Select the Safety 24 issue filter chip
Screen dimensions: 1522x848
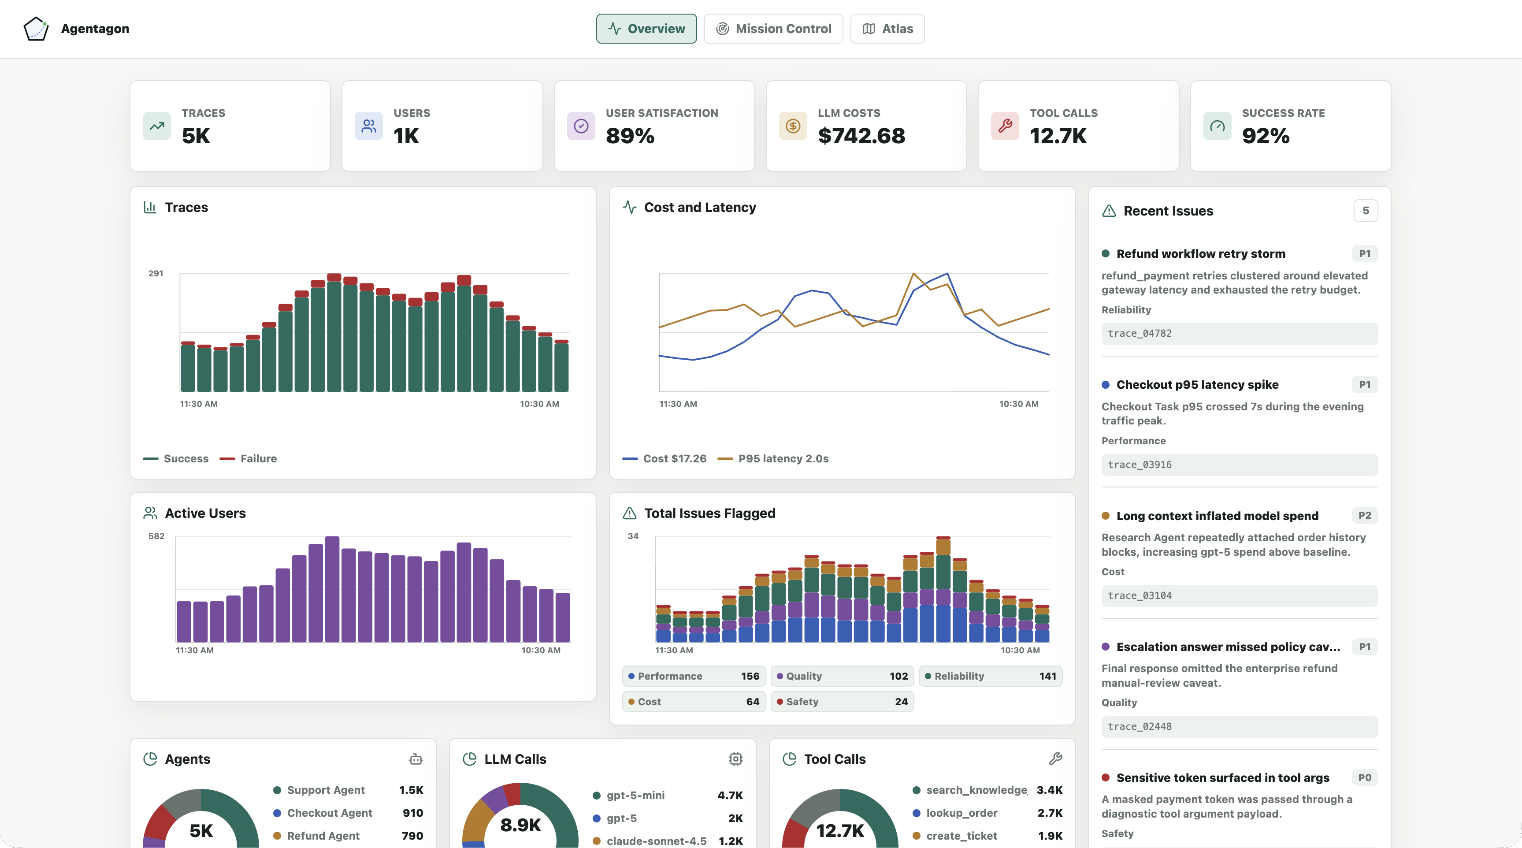[x=842, y=701]
